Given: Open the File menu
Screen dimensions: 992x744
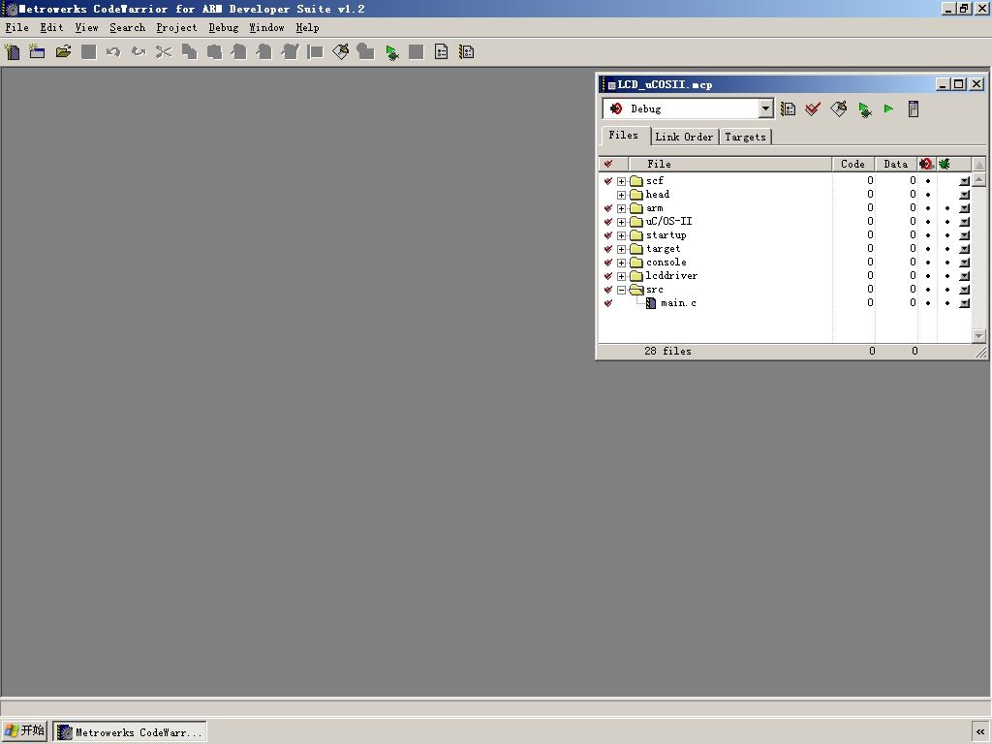Looking at the screenshot, I should pos(17,28).
